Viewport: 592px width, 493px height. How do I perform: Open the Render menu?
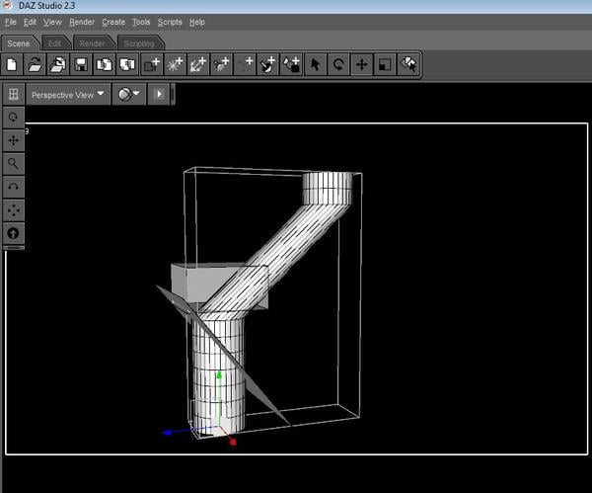[x=82, y=23]
